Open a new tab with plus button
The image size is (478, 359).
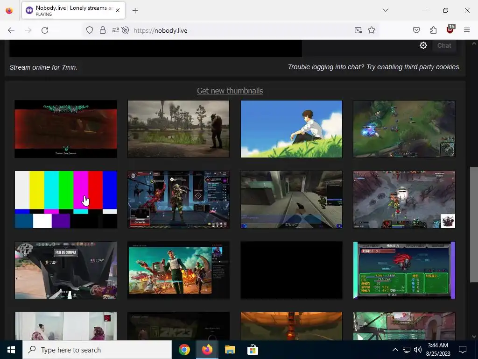pyautogui.click(x=135, y=11)
